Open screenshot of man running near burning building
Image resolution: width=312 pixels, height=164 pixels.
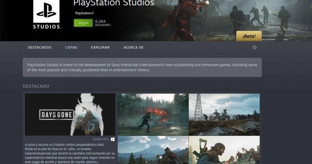pyautogui.click(x=153, y=114)
